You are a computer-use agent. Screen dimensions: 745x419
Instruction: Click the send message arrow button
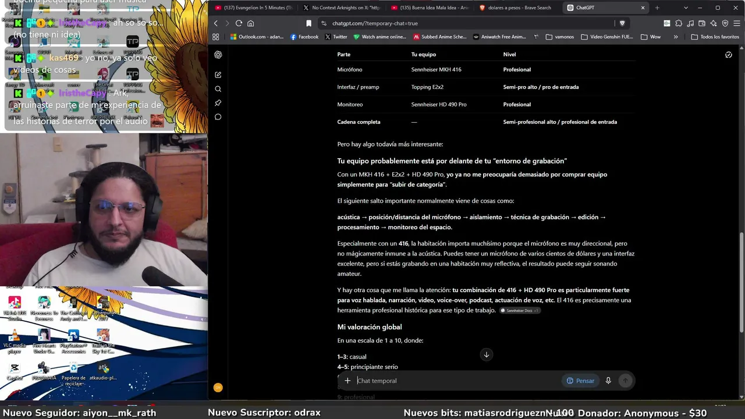(625, 381)
